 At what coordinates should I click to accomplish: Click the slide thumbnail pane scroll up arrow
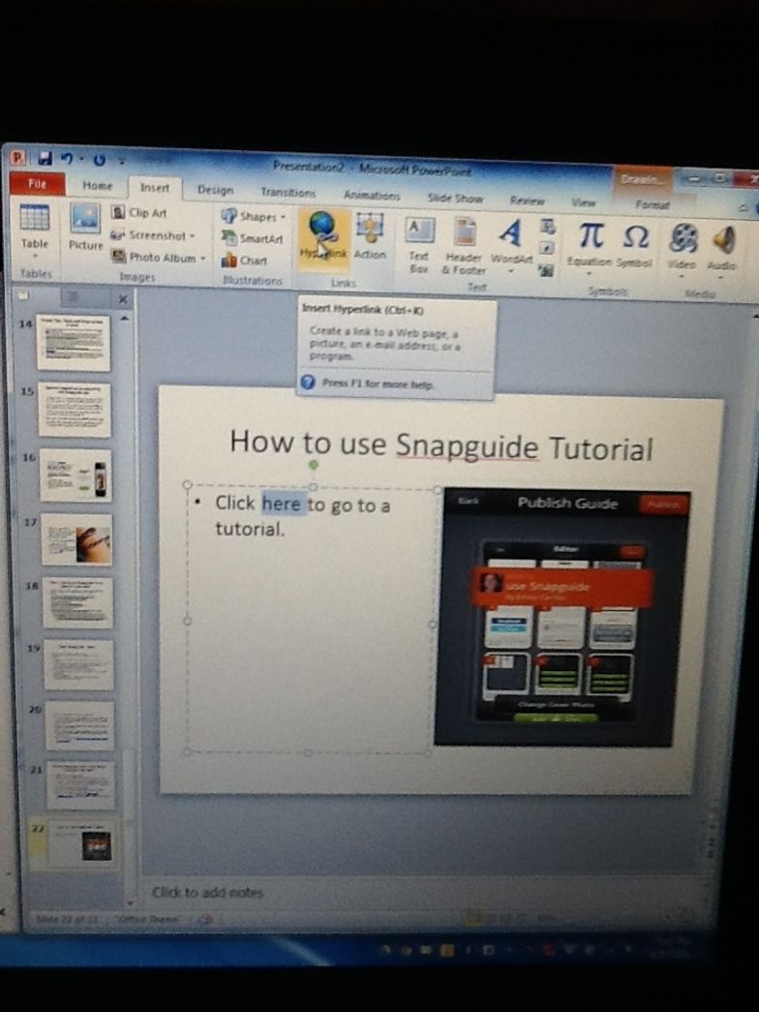point(125,319)
